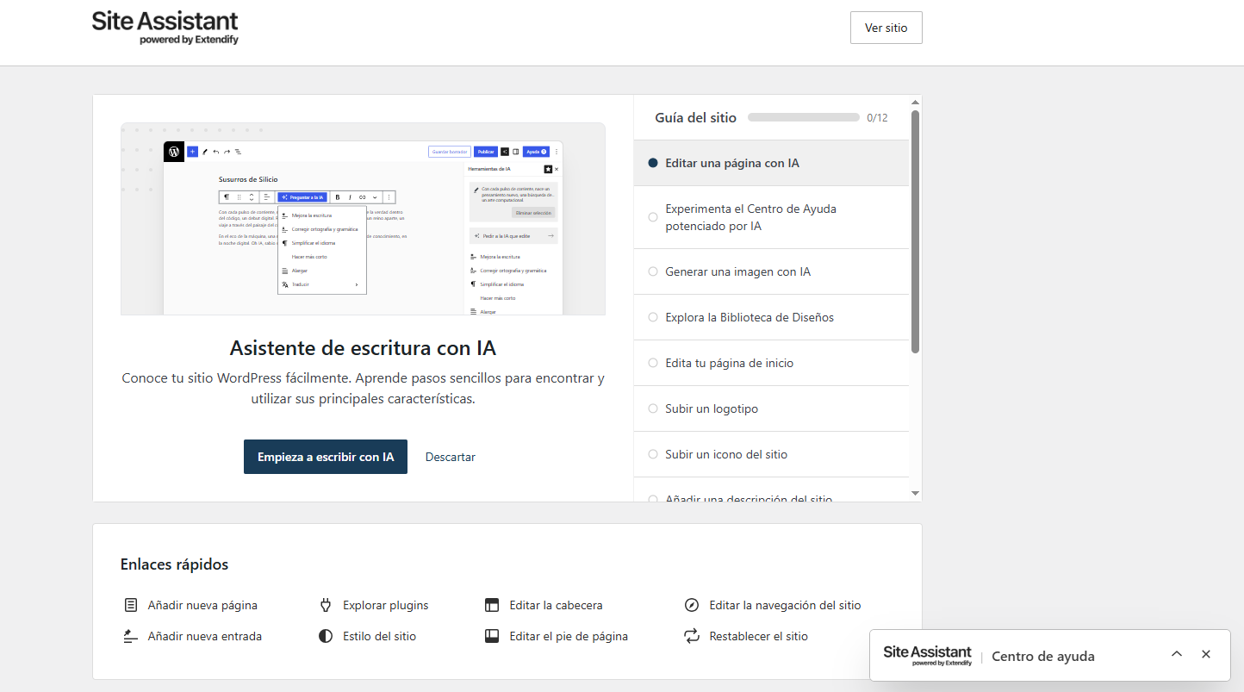1244x692 pixels.
Task: Click the Guía del sitio heading
Action: coord(696,118)
